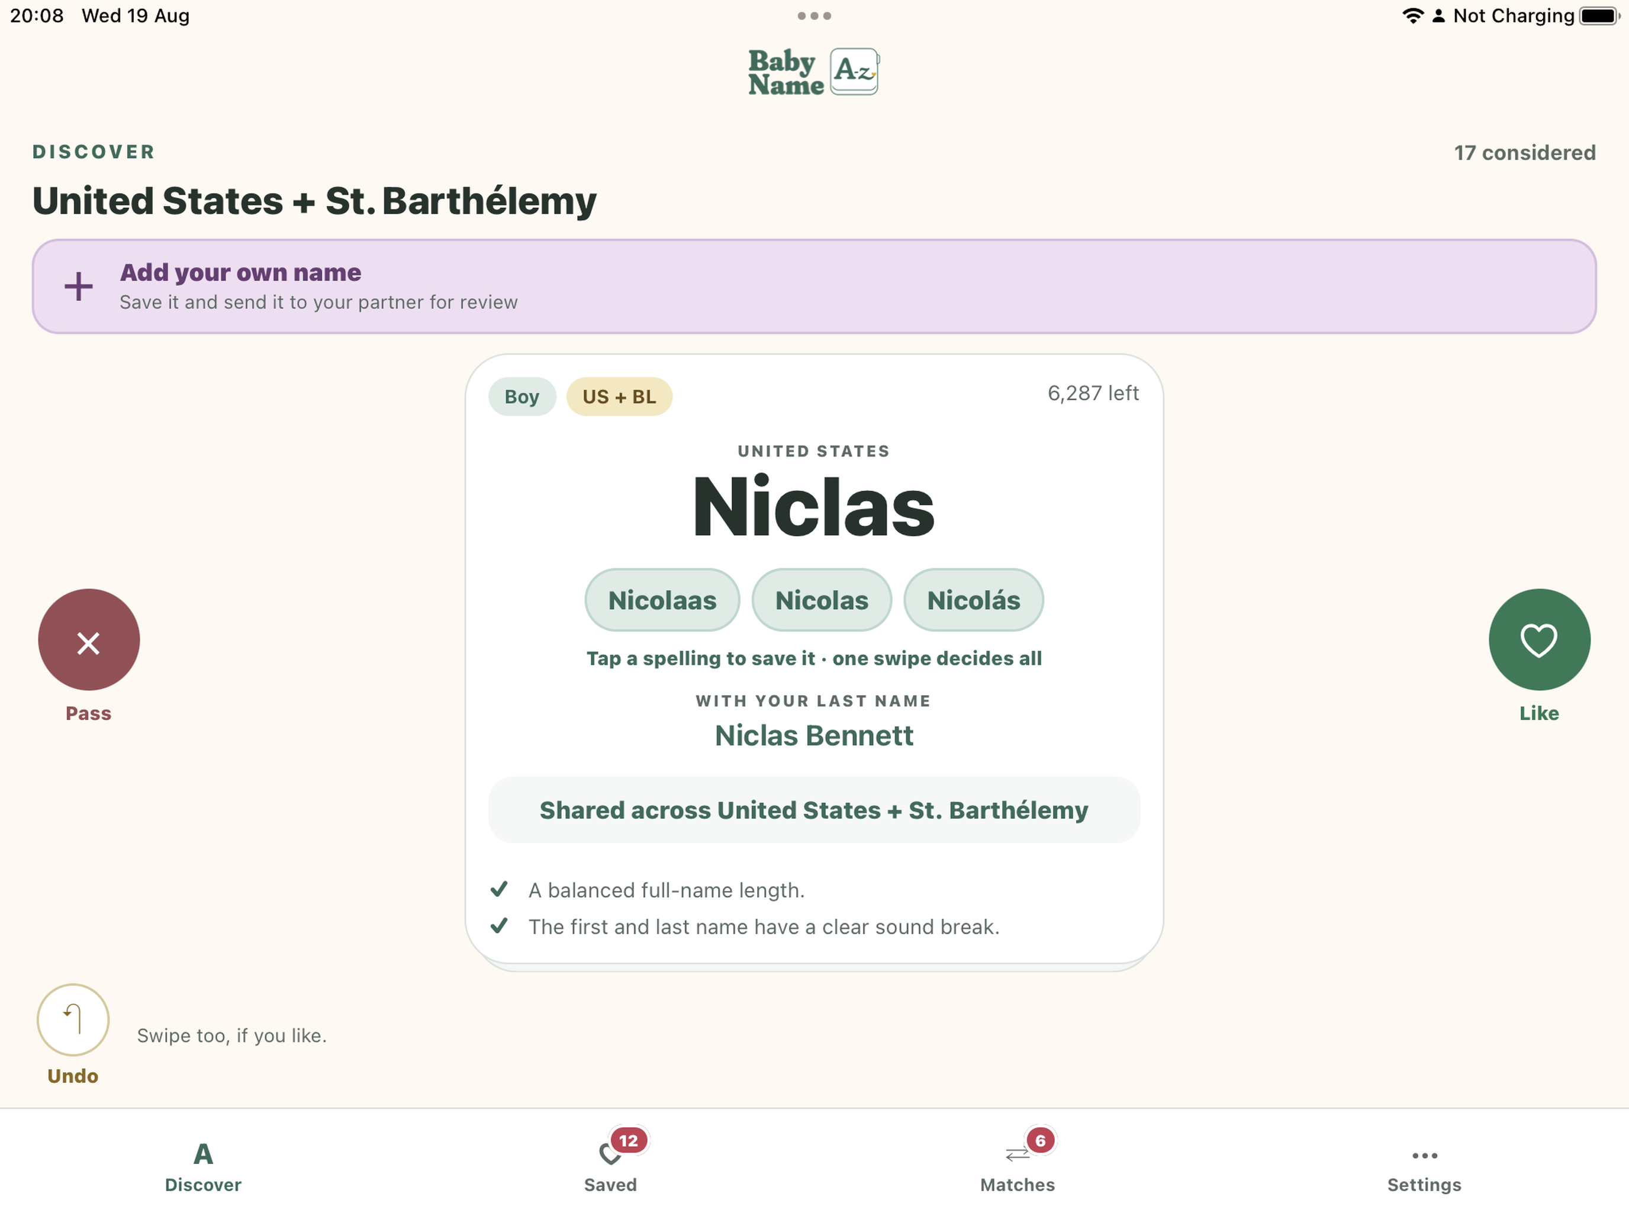The height and width of the screenshot is (1222, 1629).
Task: Tap the Niclas Bennett full name
Action: pyautogui.click(x=814, y=735)
